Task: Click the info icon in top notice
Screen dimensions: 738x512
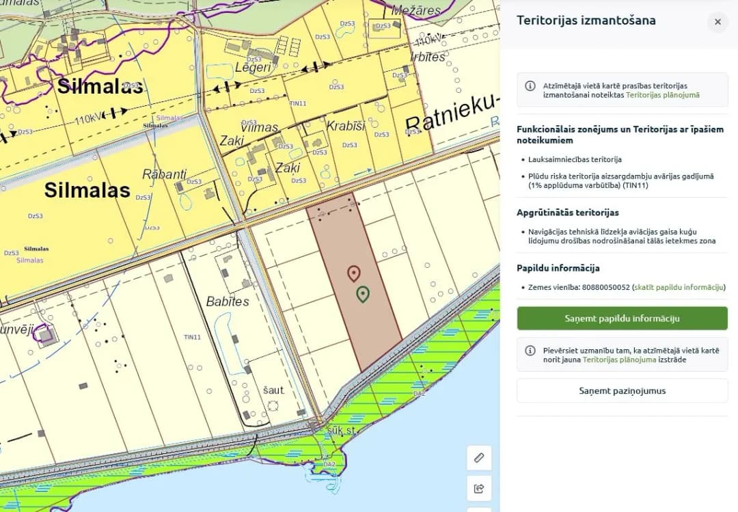Action: [x=530, y=85]
